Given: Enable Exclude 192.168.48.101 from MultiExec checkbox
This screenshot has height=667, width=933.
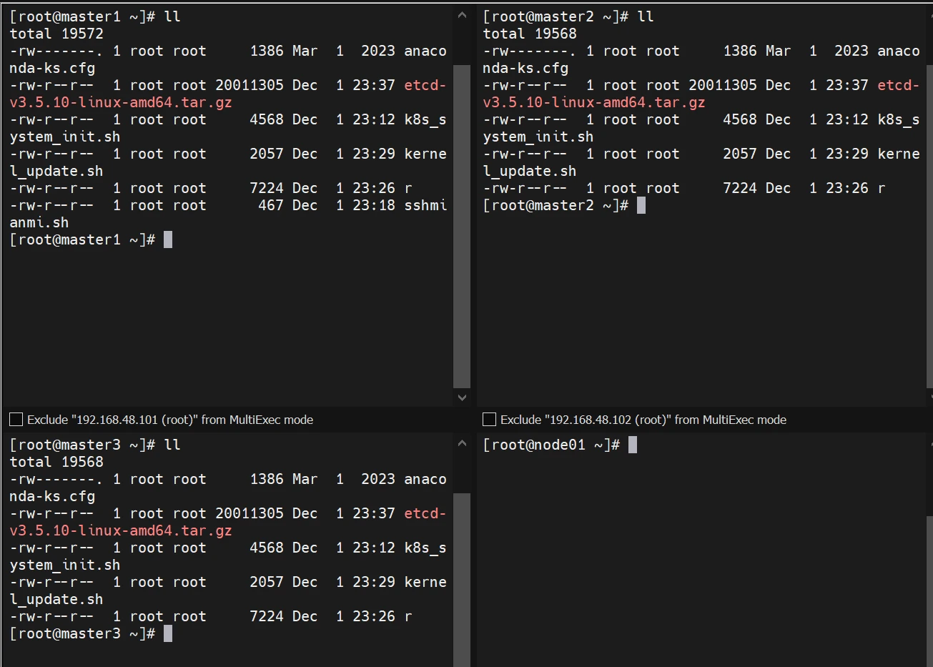Looking at the screenshot, I should coord(16,420).
